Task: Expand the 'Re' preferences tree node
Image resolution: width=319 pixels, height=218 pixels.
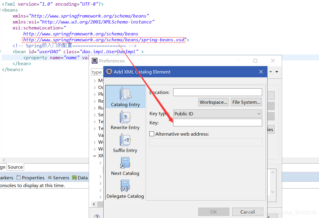Action: pos(95,101)
